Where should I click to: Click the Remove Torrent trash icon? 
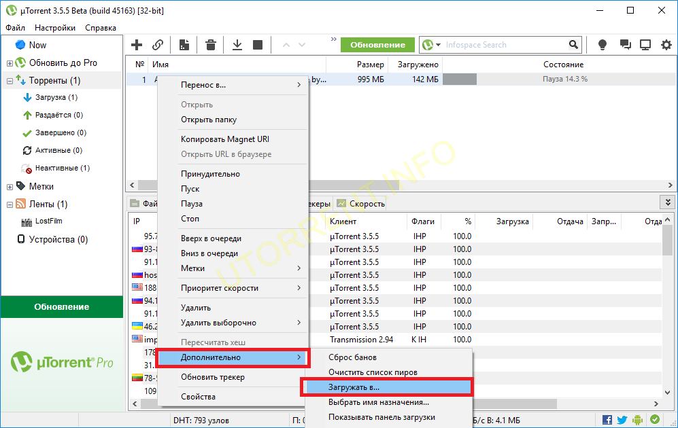(211, 44)
